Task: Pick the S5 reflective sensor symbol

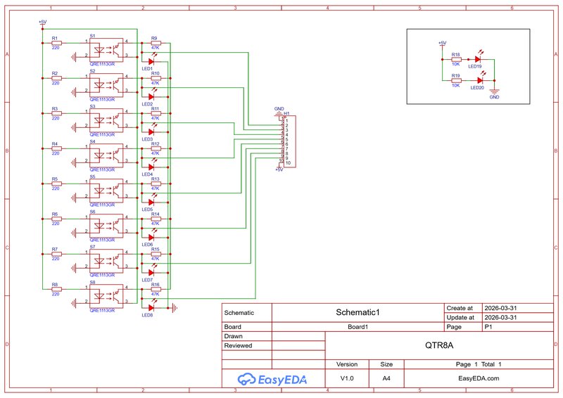Action: point(106,191)
